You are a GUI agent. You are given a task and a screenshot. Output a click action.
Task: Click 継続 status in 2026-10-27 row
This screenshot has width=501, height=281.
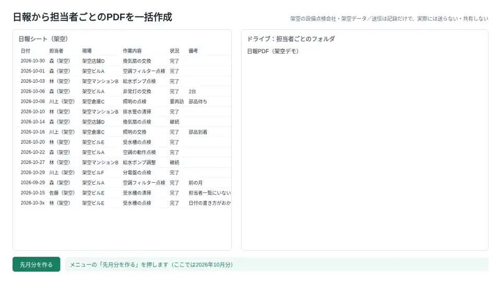(x=174, y=162)
